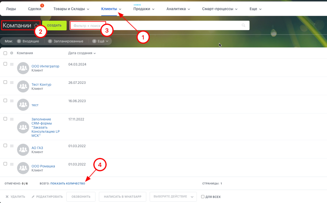Viewport: 327px width, 203px height.
Task: Click the avatar icon of АО ГАЗ
Action: tap(23, 149)
